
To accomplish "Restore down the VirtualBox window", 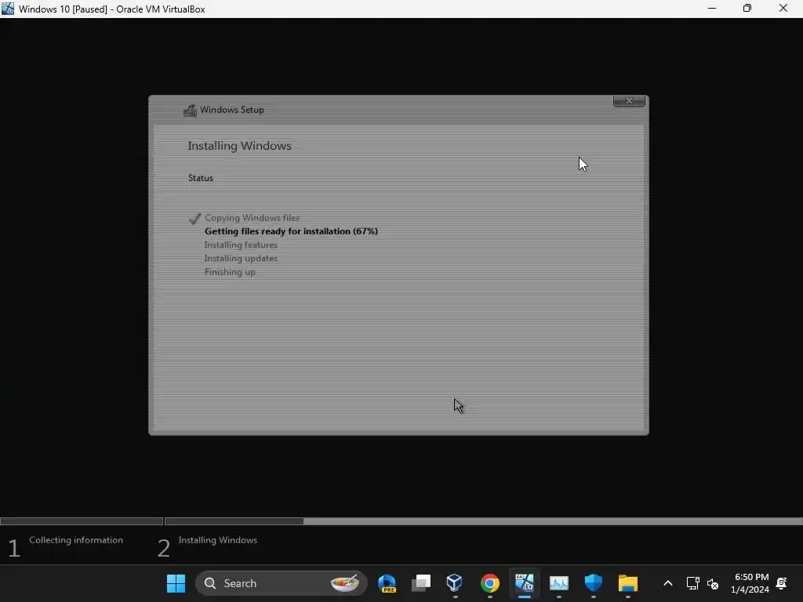I will pyautogui.click(x=747, y=9).
